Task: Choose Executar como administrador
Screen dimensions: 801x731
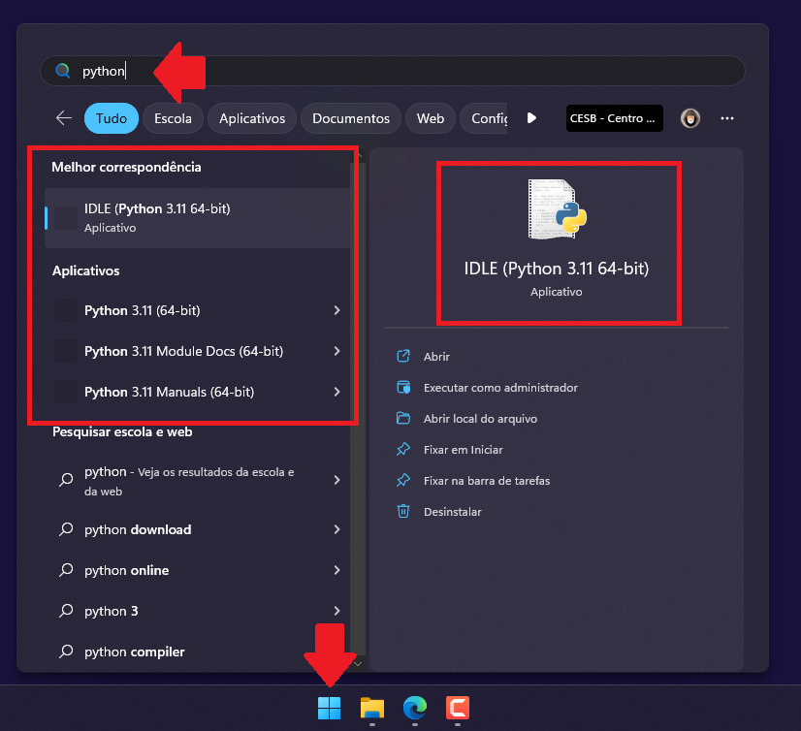Action: tap(500, 388)
